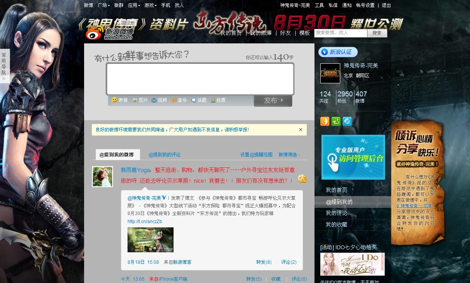The image size is (470, 283).
Task: Click the orange face badge icon
Action: (x=325, y=121)
